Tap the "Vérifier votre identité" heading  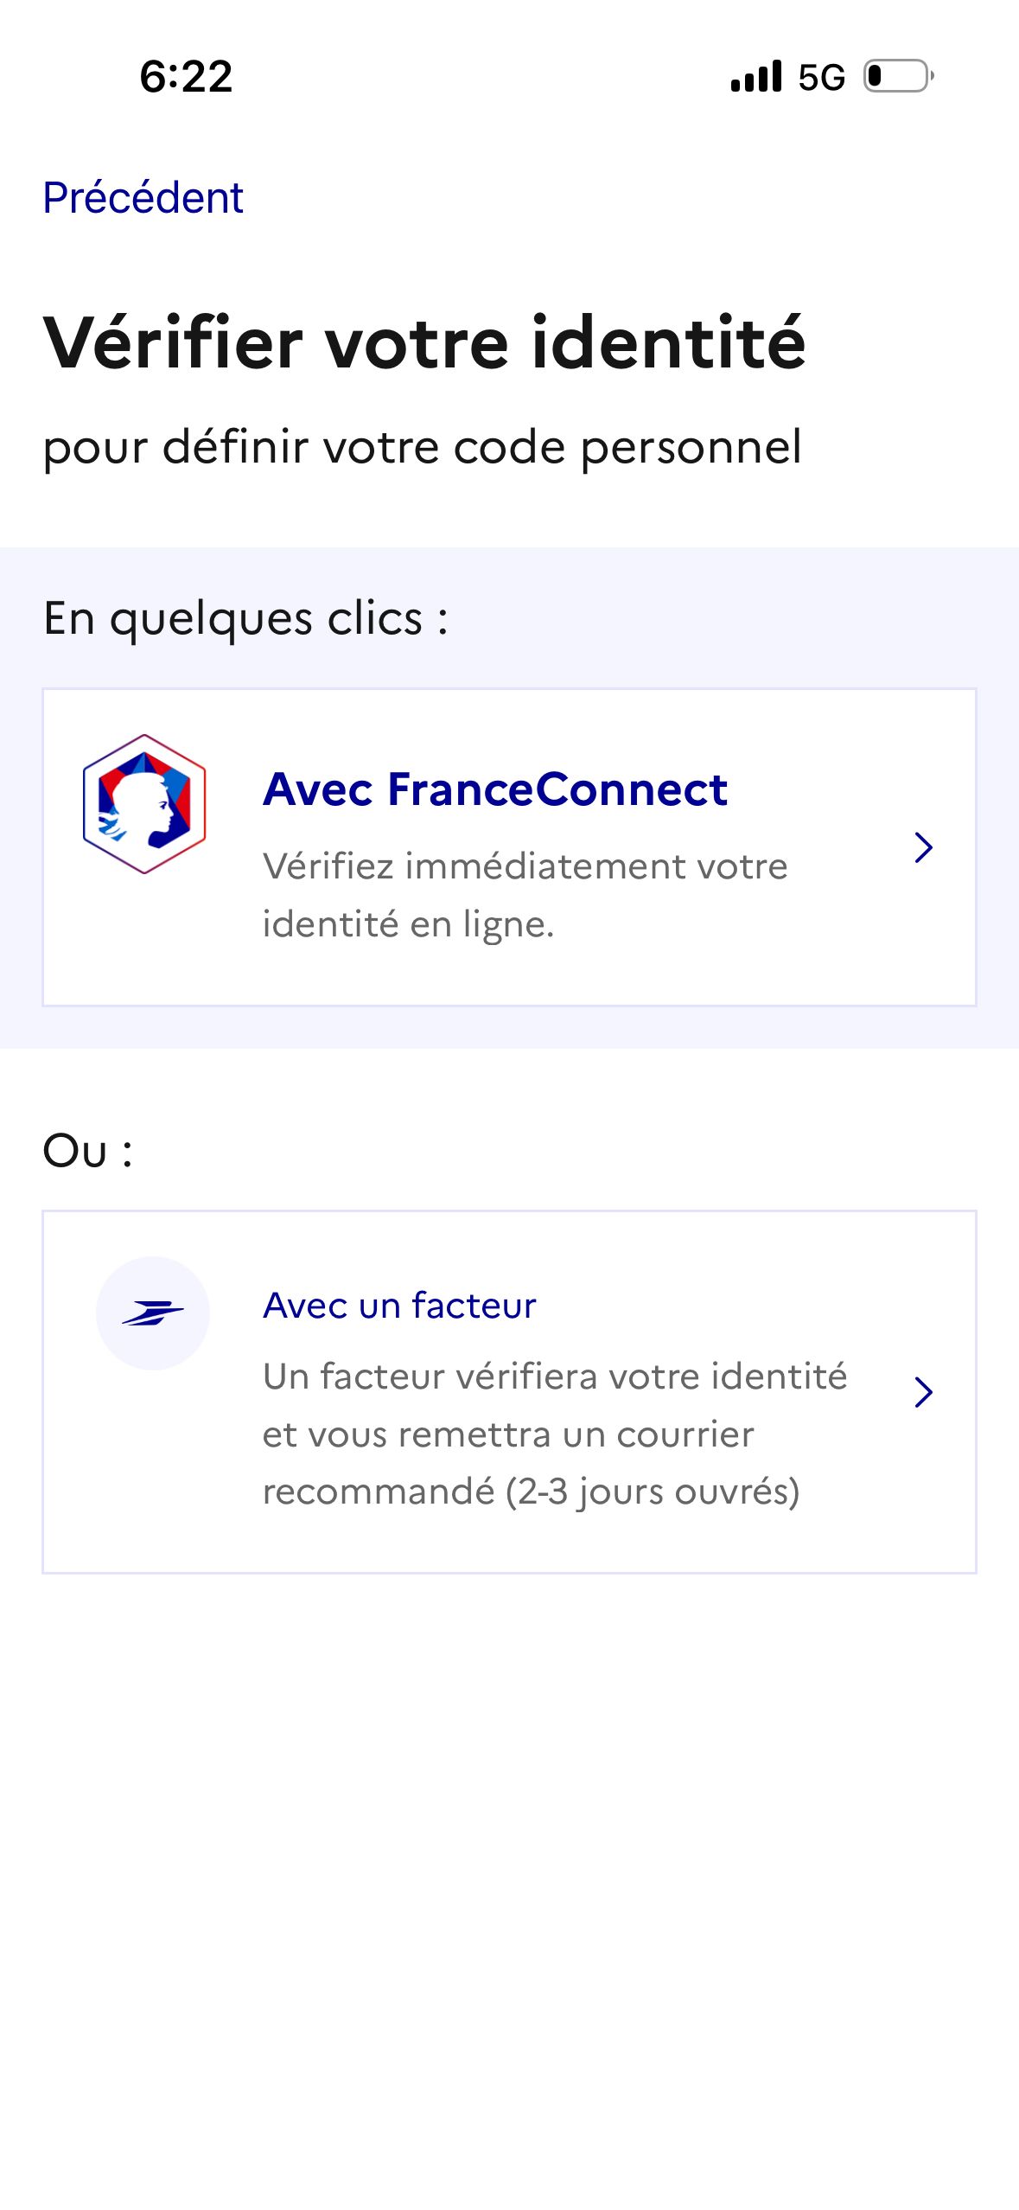424,343
